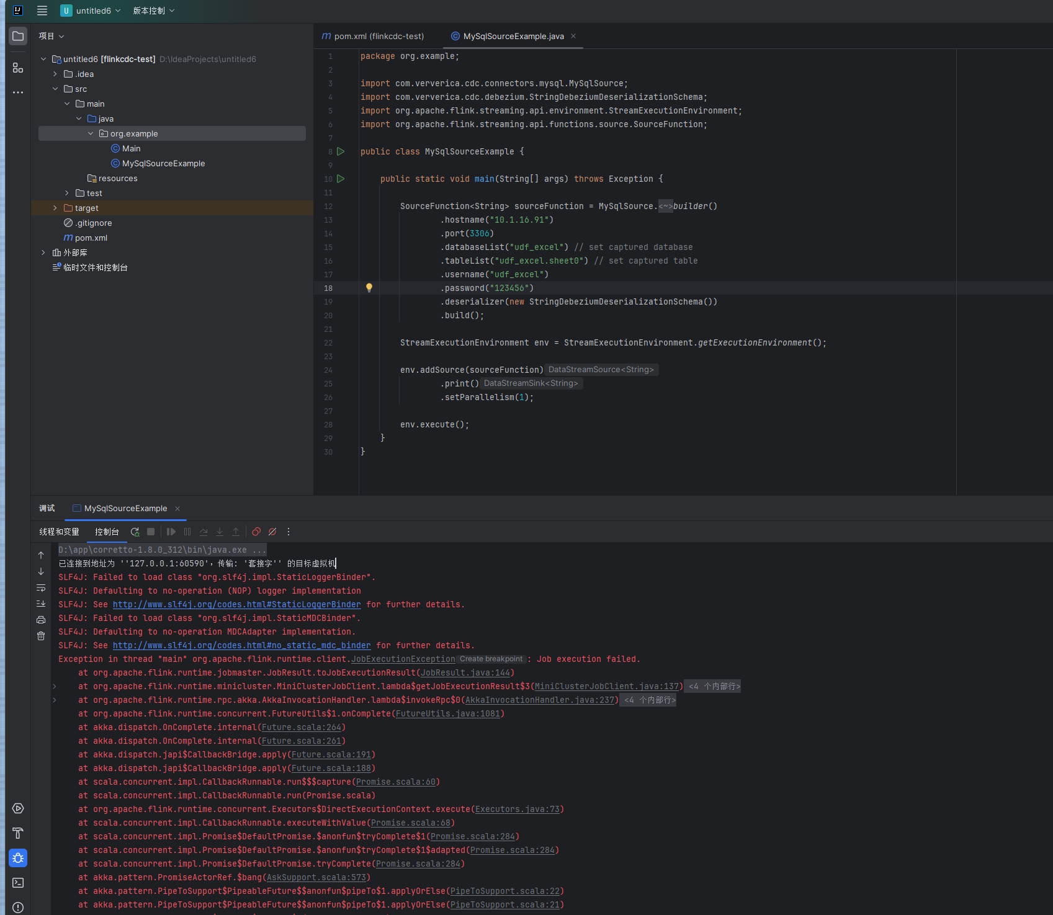This screenshot has width=1053, height=915.
Task: Run class MySqlSourceExample from gutter line 8
Action: (341, 151)
